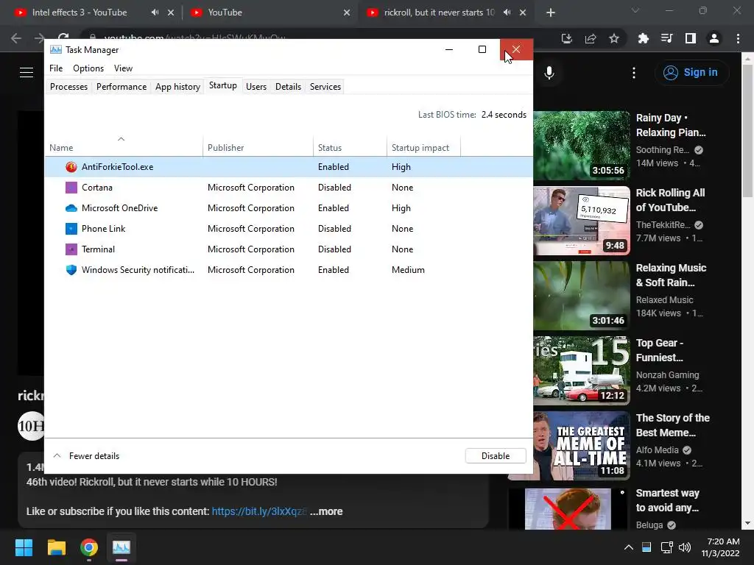Switch to the Services tab
Image resolution: width=754 pixels, height=565 pixels.
(325, 87)
